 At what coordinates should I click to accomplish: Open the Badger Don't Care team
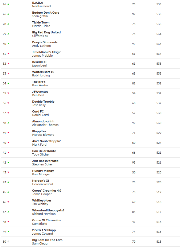(46, 13)
